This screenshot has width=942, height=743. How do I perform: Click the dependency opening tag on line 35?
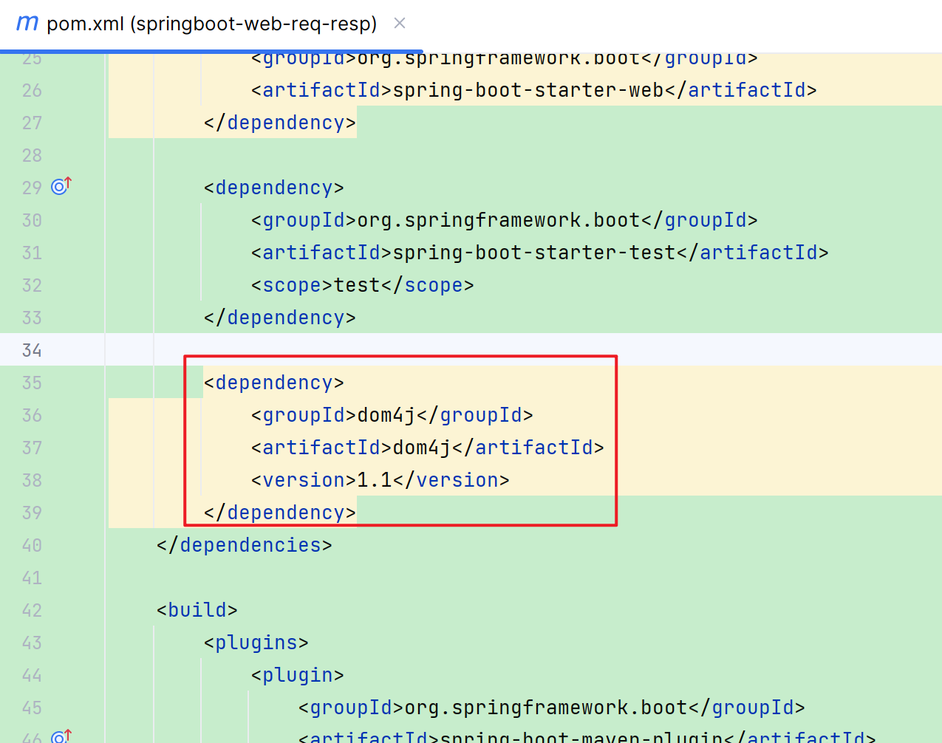[x=273, y=382]
